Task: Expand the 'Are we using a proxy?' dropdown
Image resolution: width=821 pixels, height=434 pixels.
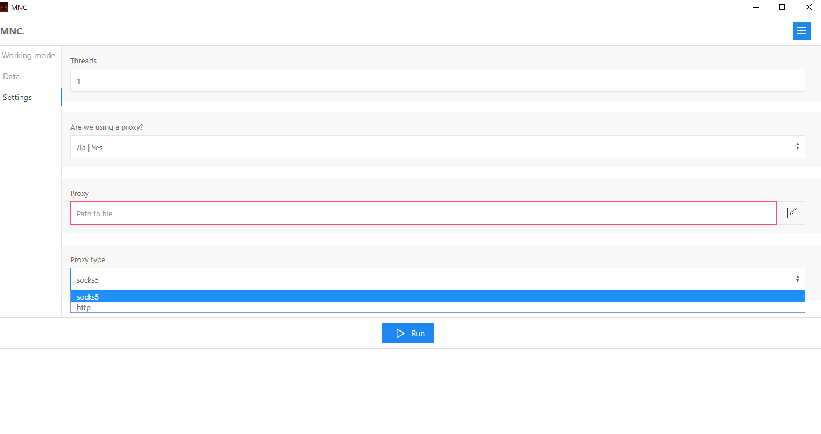Action: (437, 147)
